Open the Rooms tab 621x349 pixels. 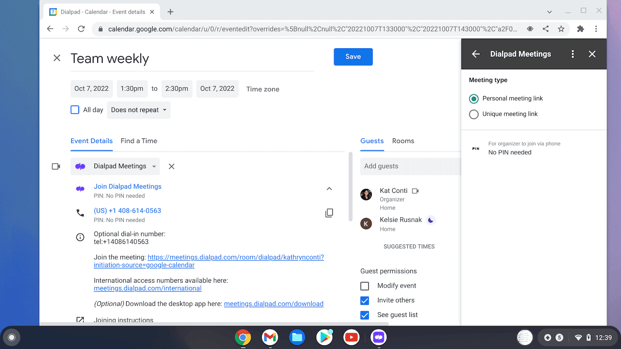click(403, 141)
